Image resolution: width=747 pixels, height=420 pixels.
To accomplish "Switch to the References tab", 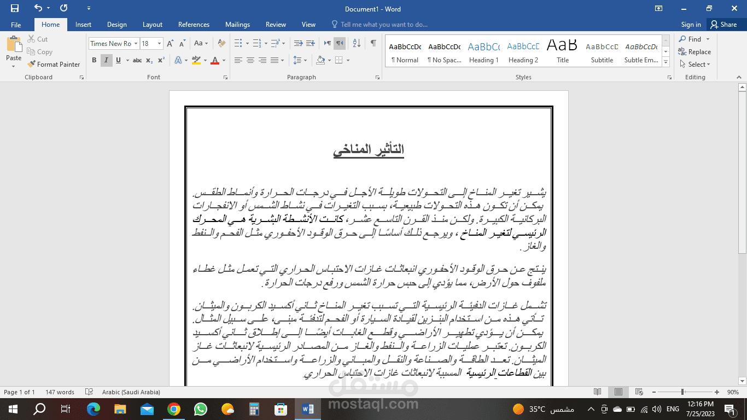I will 194,25.
